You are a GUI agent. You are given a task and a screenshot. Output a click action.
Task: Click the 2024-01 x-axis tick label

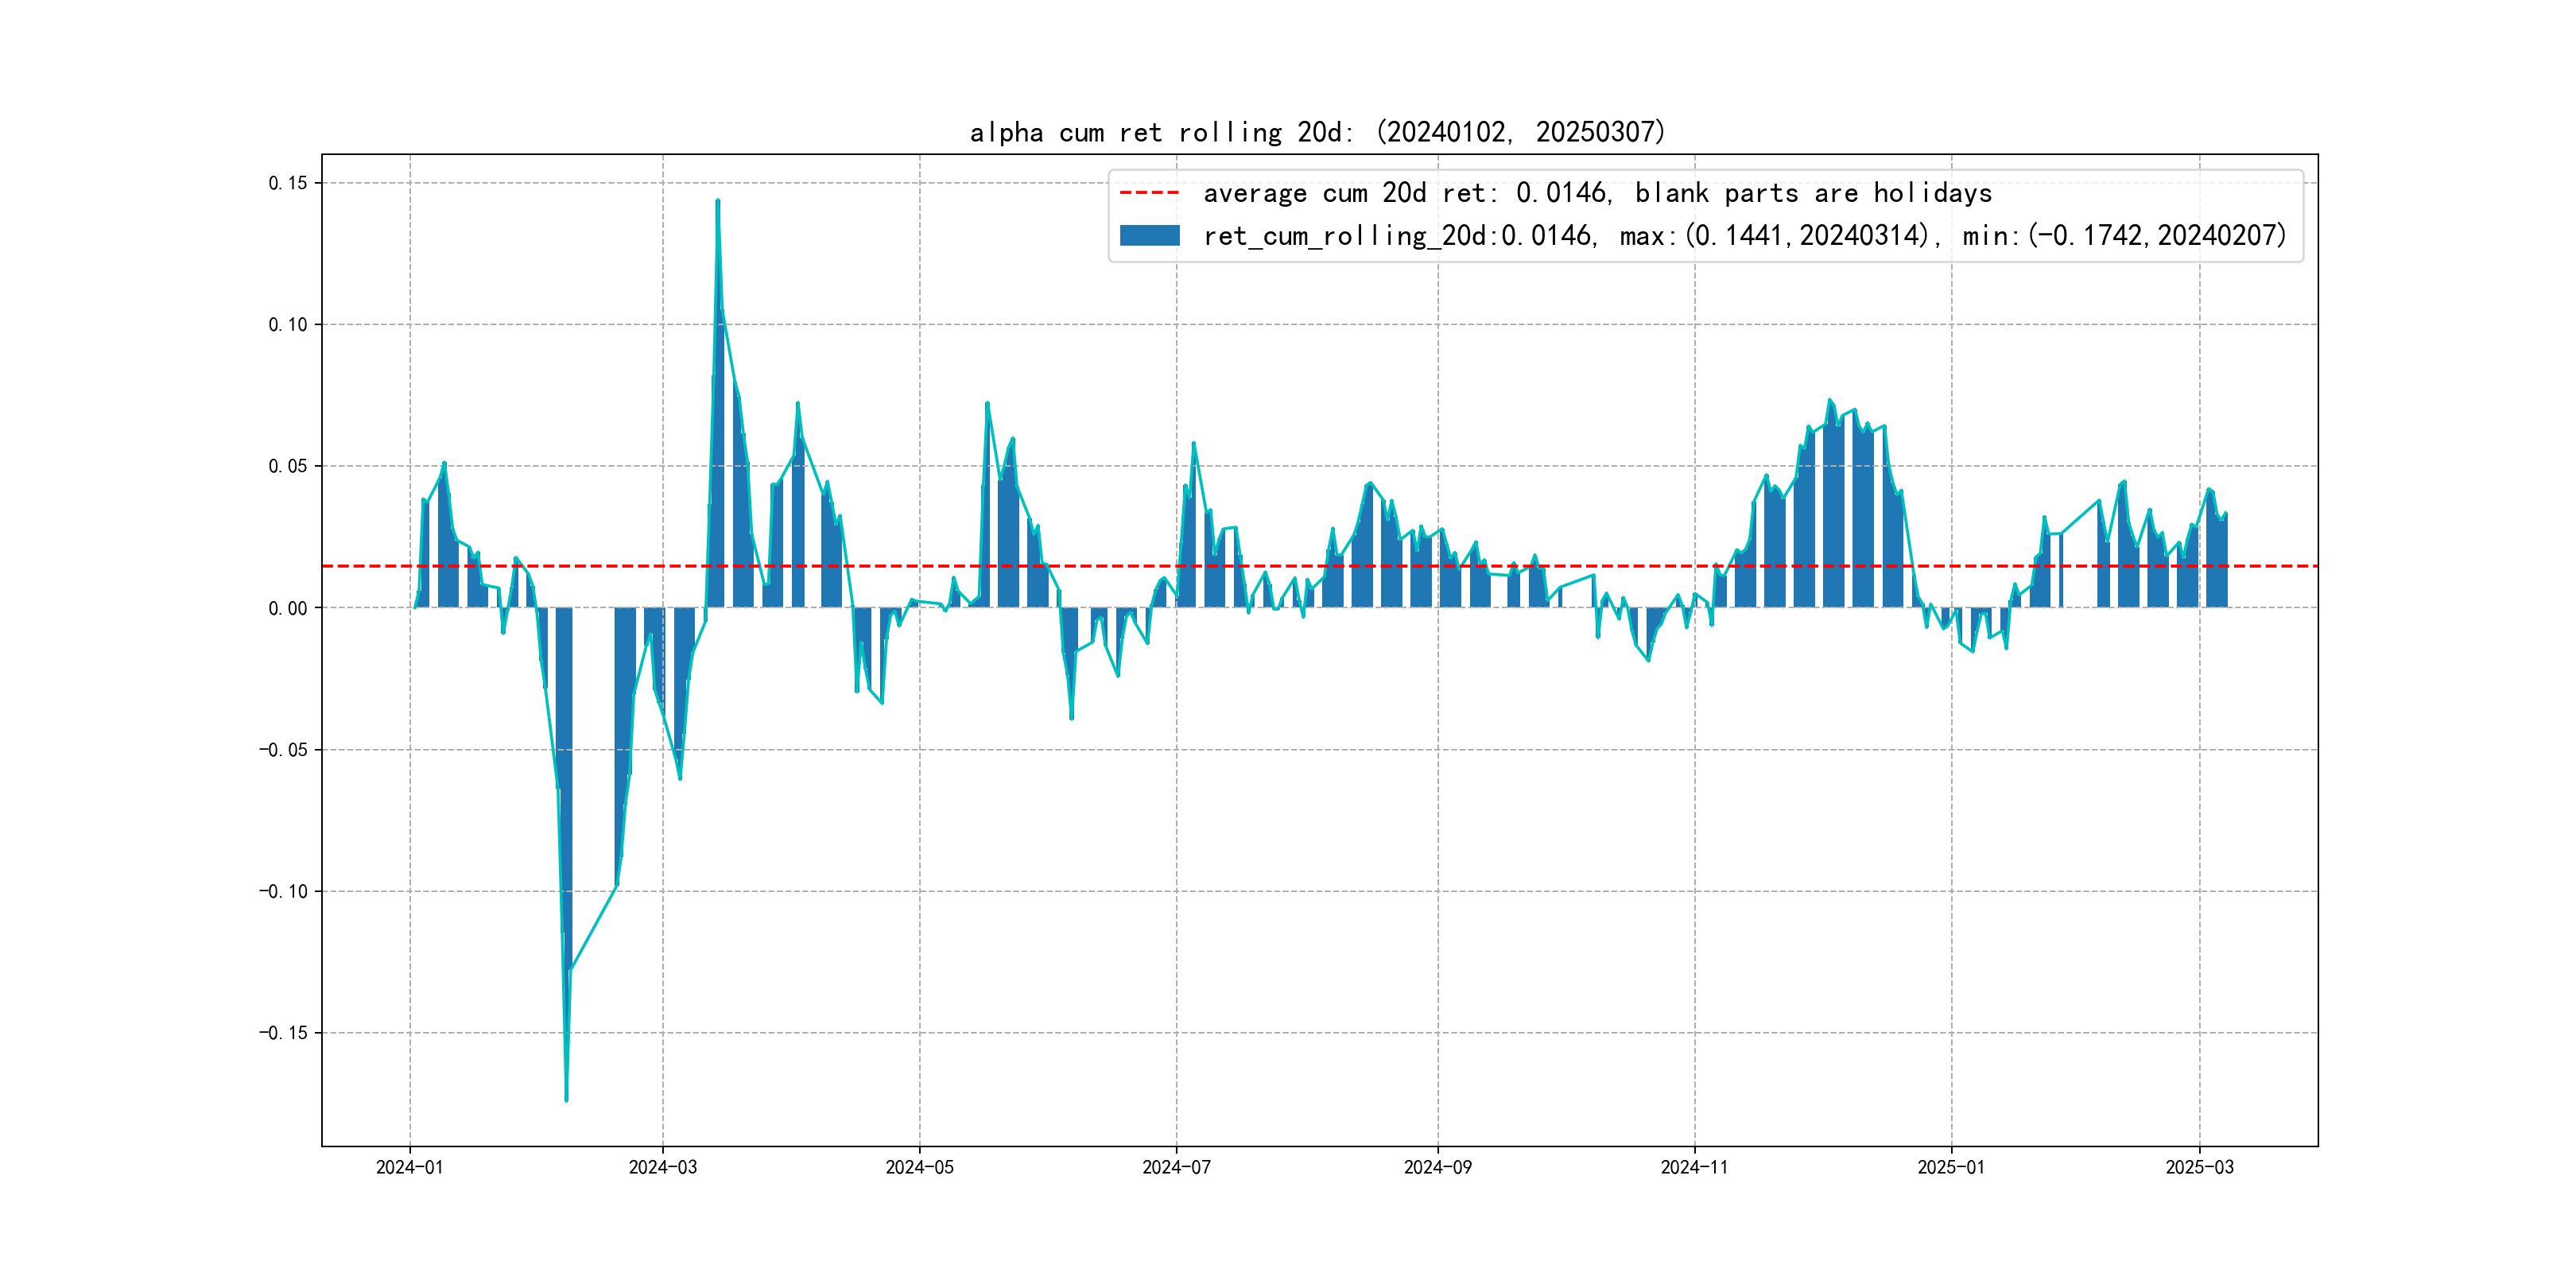[x=409, y=1167]
